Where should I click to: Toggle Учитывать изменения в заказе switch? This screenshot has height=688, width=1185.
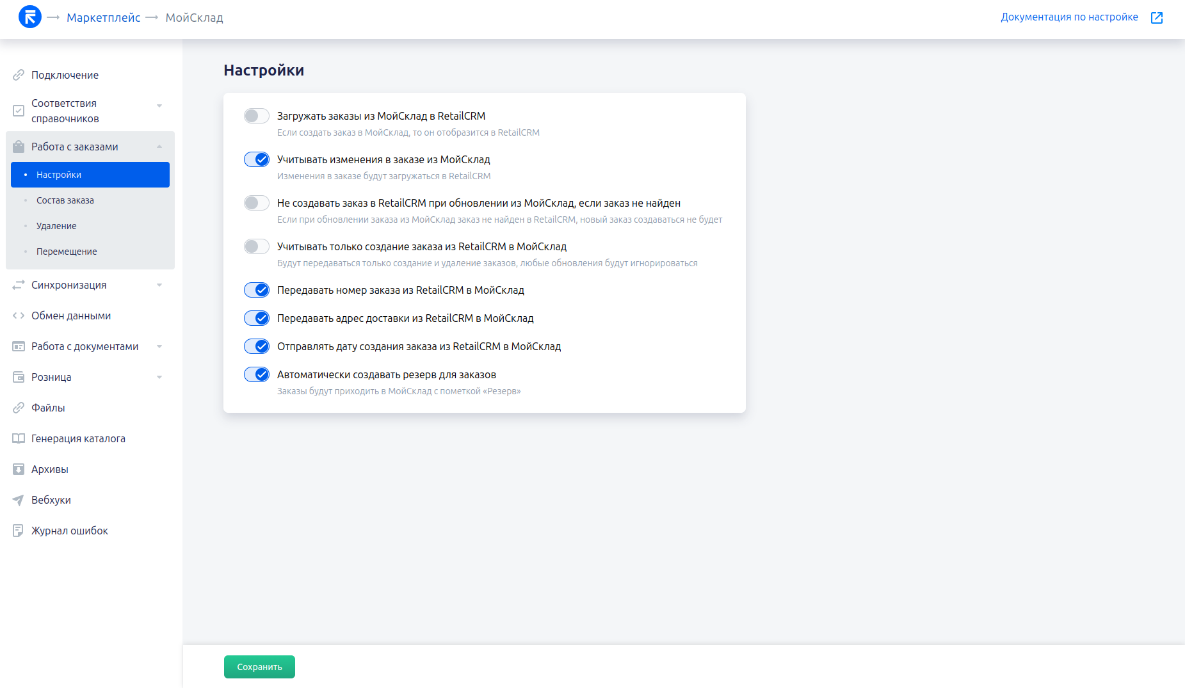[257, 159]
